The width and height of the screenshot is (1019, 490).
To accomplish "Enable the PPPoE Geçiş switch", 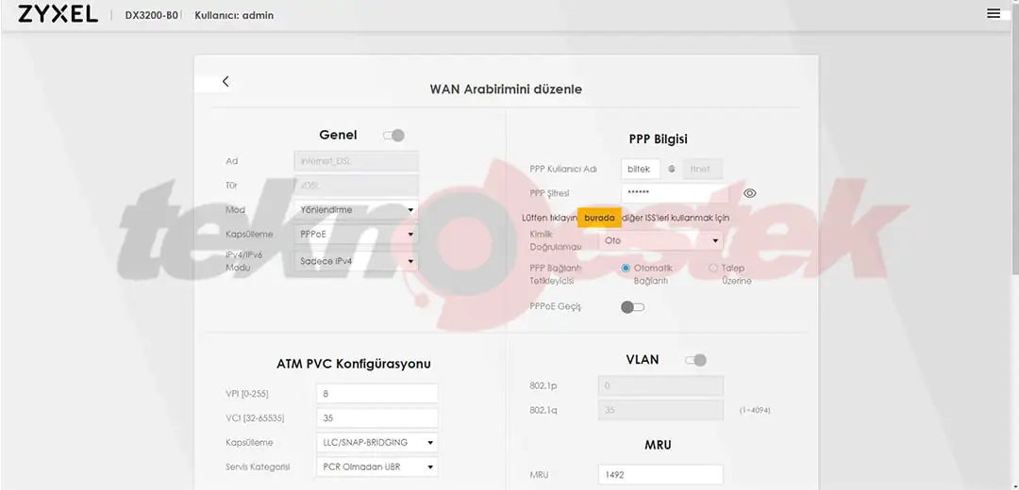I will pos(632,307).
